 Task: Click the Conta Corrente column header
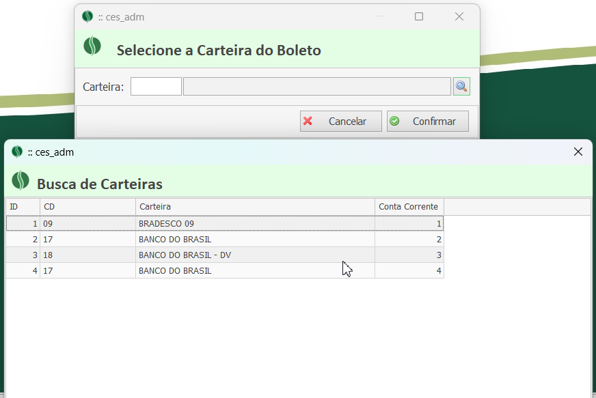point(409,207)
